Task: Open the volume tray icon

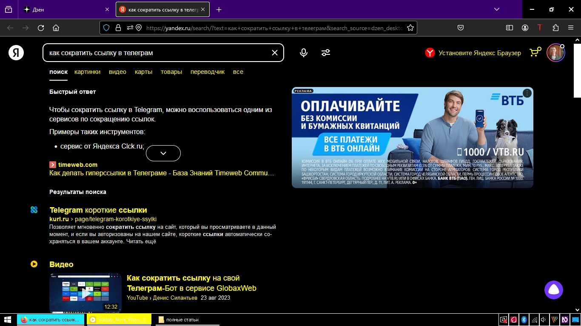Action: pyautogui.click(x=544, y=320)
